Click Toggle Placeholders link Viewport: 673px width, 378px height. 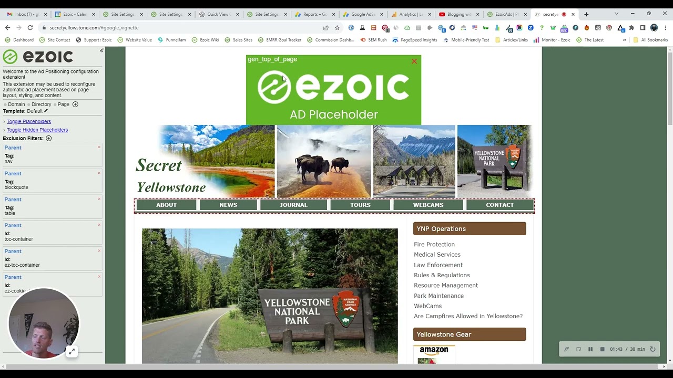click(x=29, y=121)
